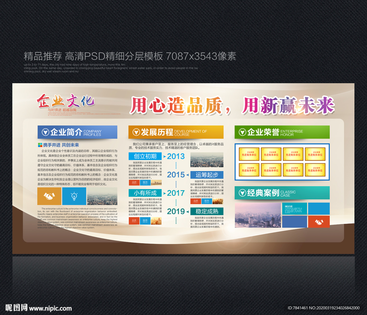The image size is (367, 315).
Task: Select the 运筹起步 stage label
Action: 207,175
